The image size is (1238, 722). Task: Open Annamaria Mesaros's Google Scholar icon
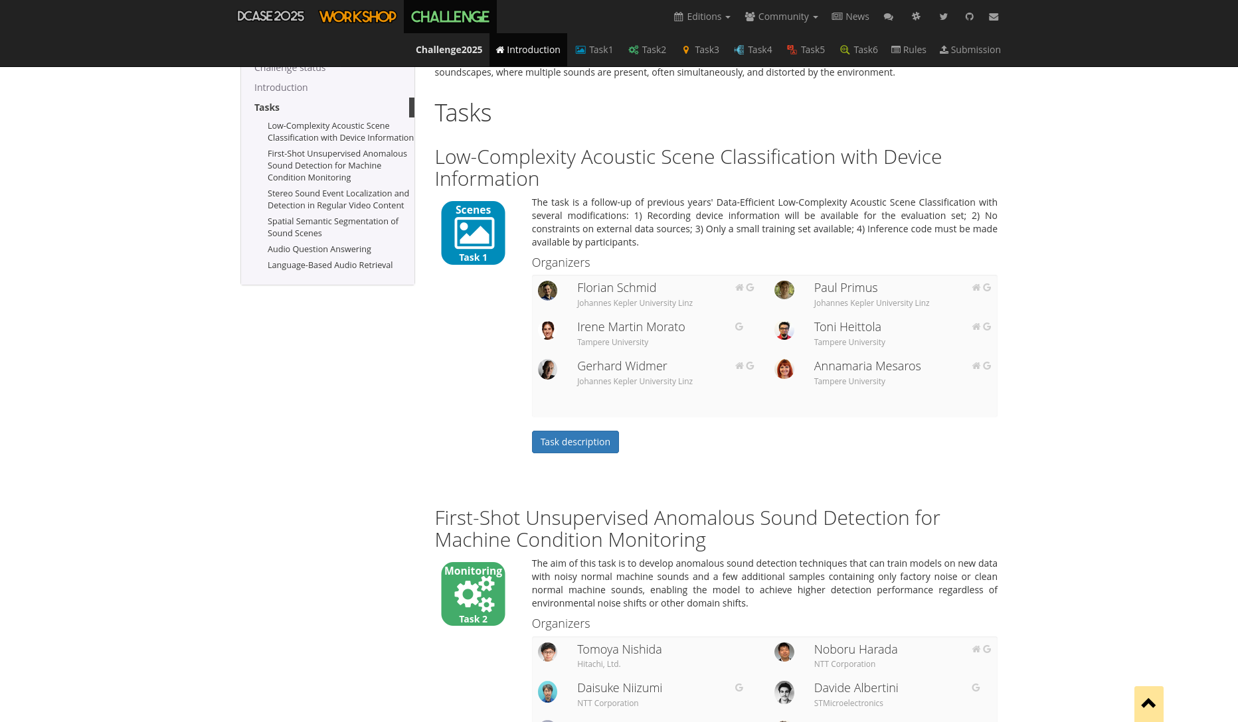[987, 366]
